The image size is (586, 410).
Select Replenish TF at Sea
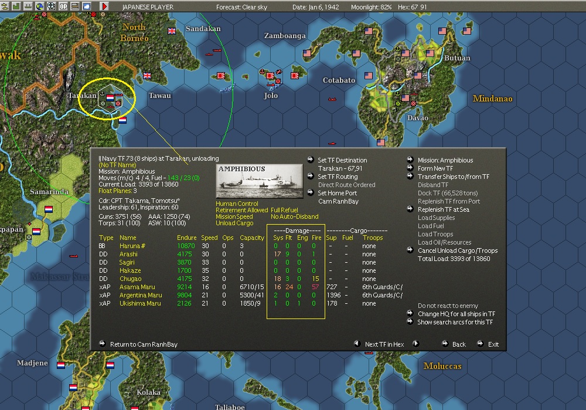pos(443,209)
